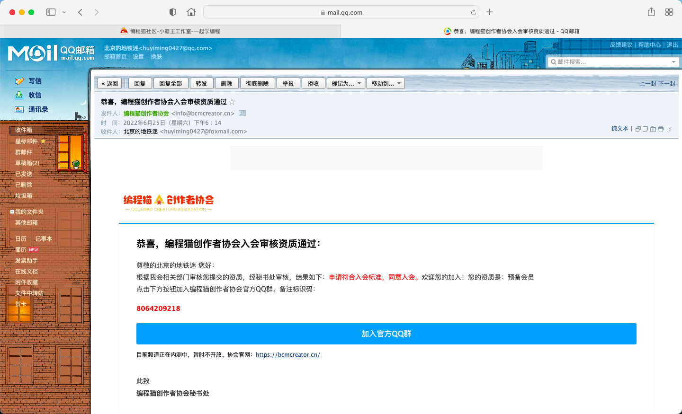
Task: Reply with the 回复 button
Action: [140, 84]
